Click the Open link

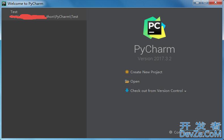pyautogui.click(x=135, y=81)
